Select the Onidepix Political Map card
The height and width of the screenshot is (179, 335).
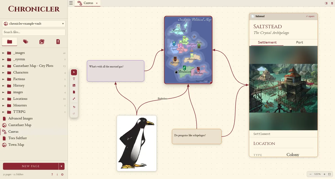click(x=188, y=50)
